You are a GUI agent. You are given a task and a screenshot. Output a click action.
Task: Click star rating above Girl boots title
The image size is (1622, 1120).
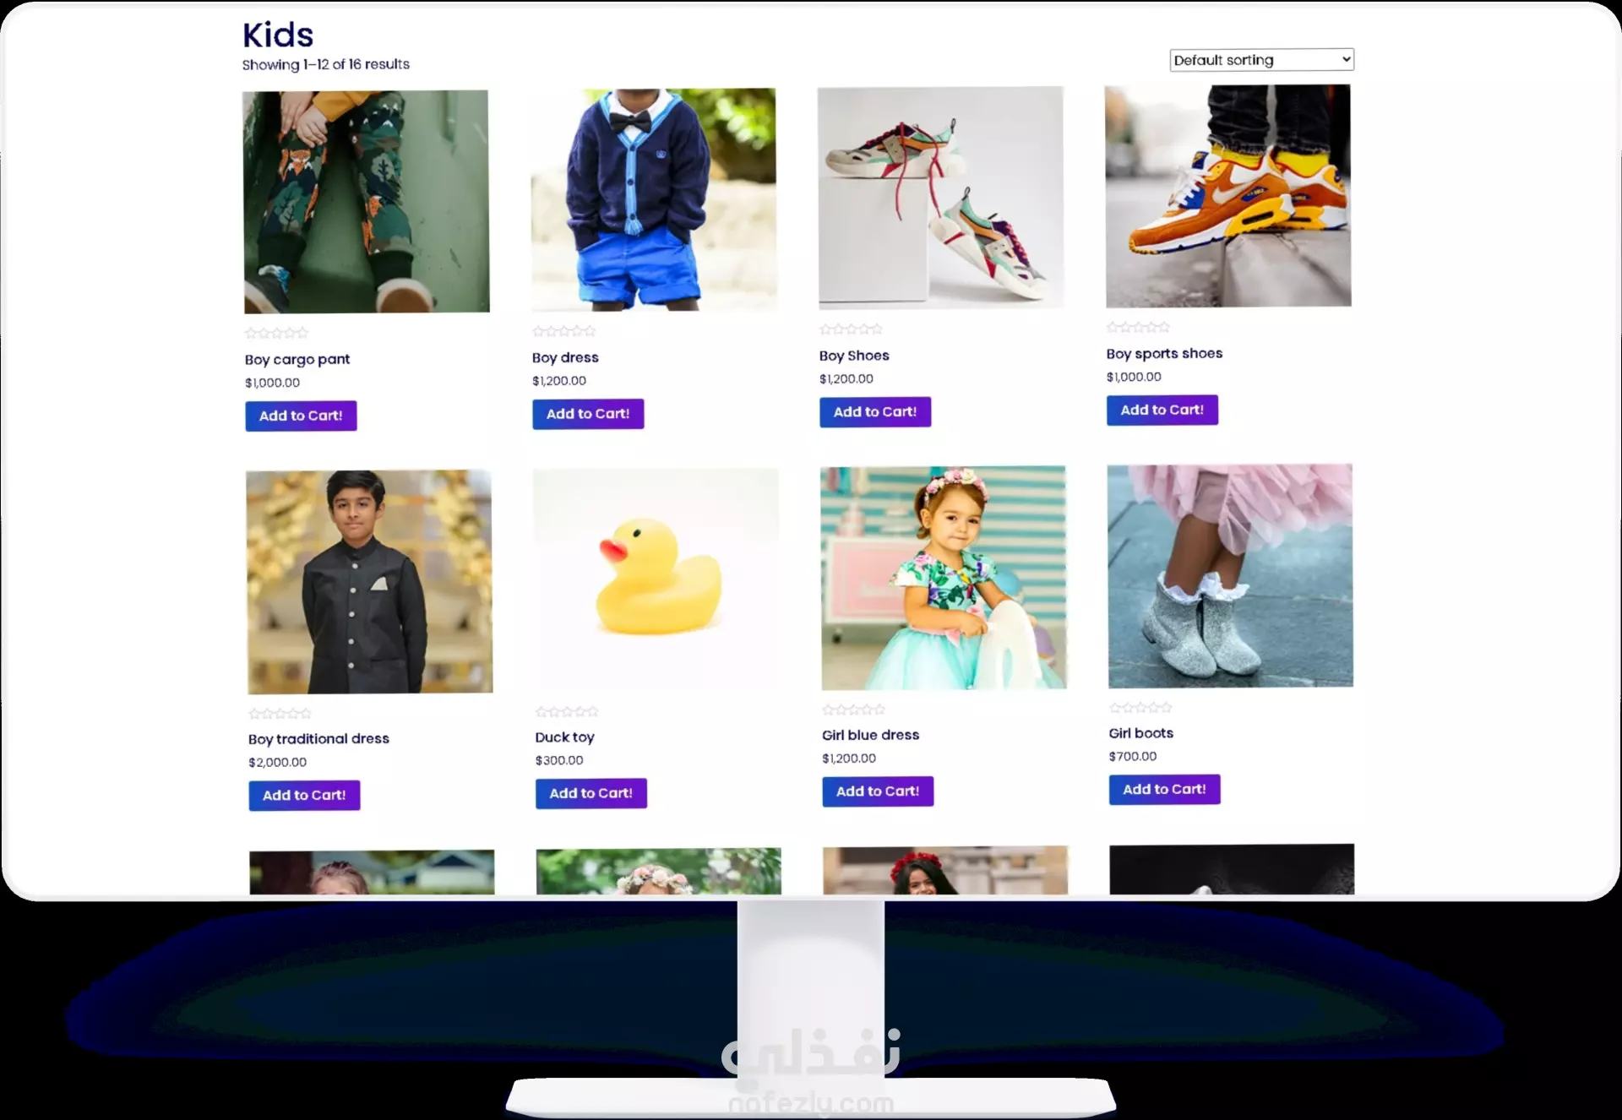coord(1140,708)
